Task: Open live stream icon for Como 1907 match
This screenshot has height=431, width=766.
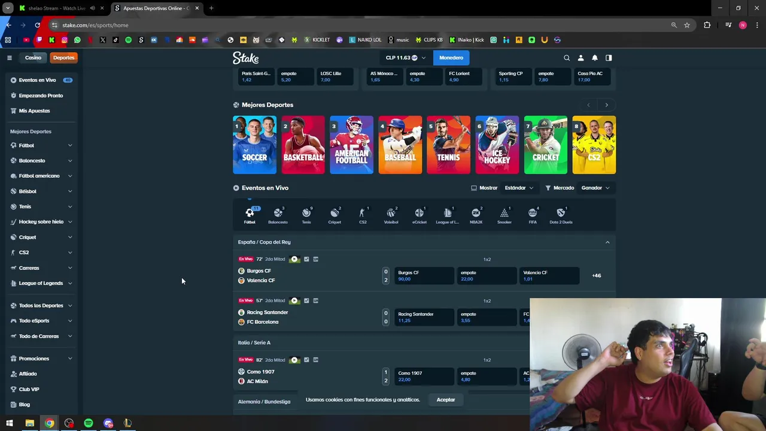Action: pyautogui.click(x=294, y=360)
